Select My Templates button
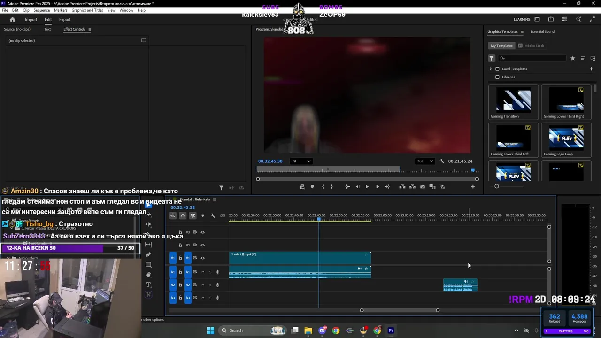Image resolution: width=601 pixels, height=338 pixels. pyautogui.click(x=501, y=46)
